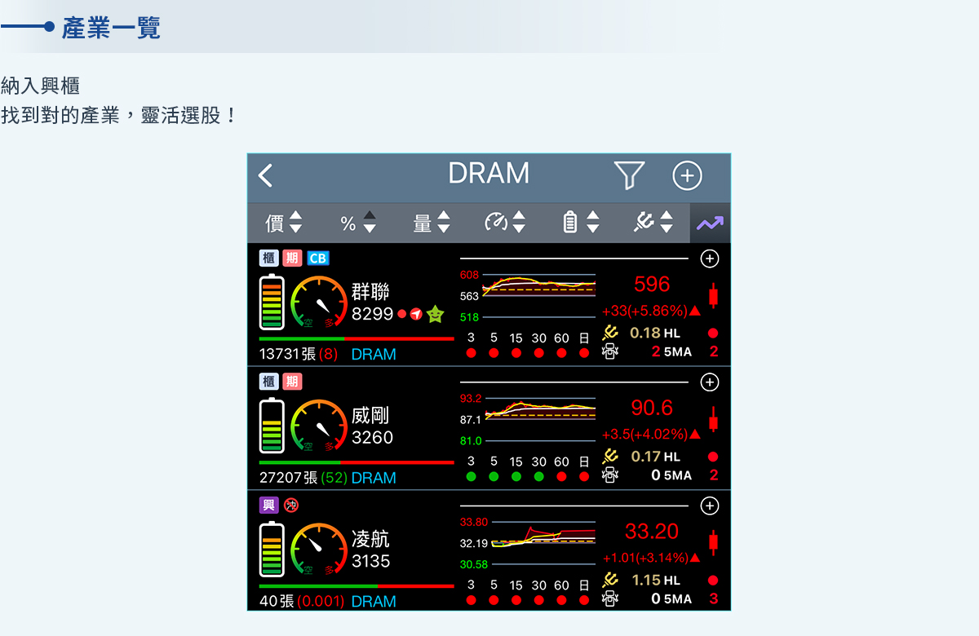Click change +3.5(+4.02%) for 威剛

click(x=651, y=435)
